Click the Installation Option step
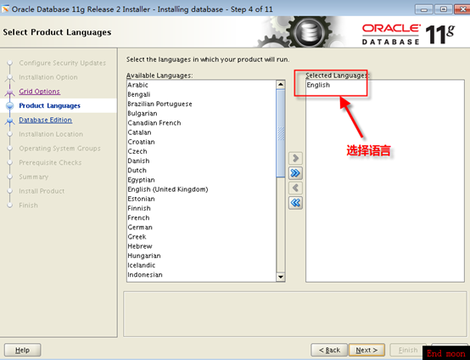The image size is (470, 360). [48, 77]
